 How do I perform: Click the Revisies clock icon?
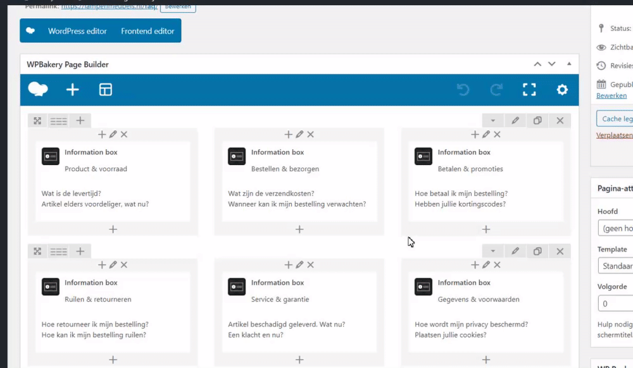coord(601,66)
